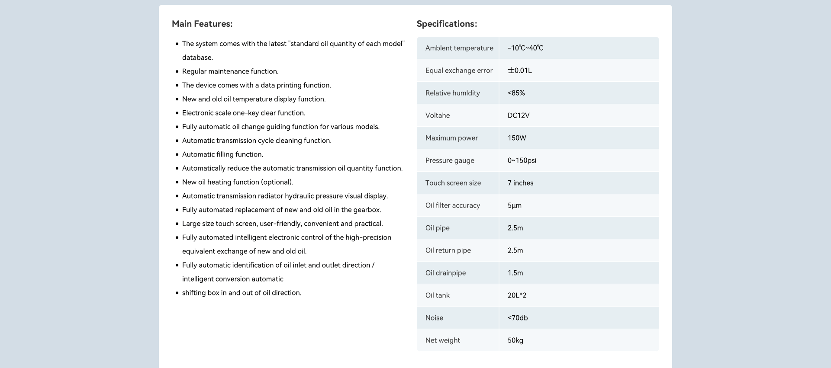Select the Electronic scale one-key clear item
The height and width of the screenshot is (368, 831).
(x=244, y=113)
